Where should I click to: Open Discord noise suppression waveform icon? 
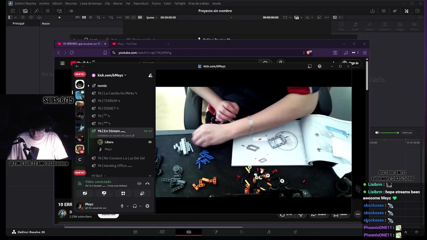[x=139, y=184]
